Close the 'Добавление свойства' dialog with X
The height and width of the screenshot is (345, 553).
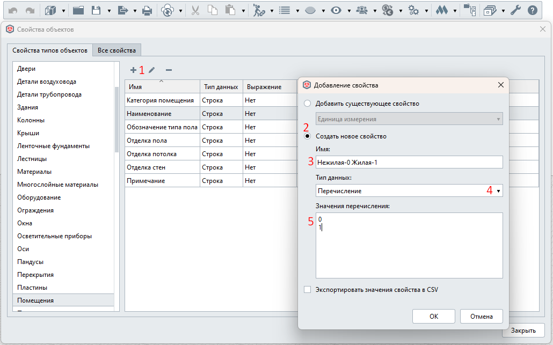coord(500,85)
